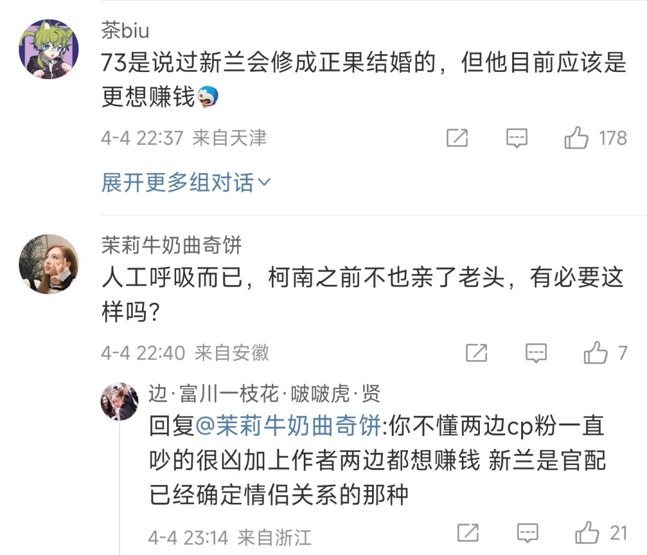
Task: Open the avatar of 边·富川一枝花·啵啵虎·贤
Action: click(x=120, y=401)
